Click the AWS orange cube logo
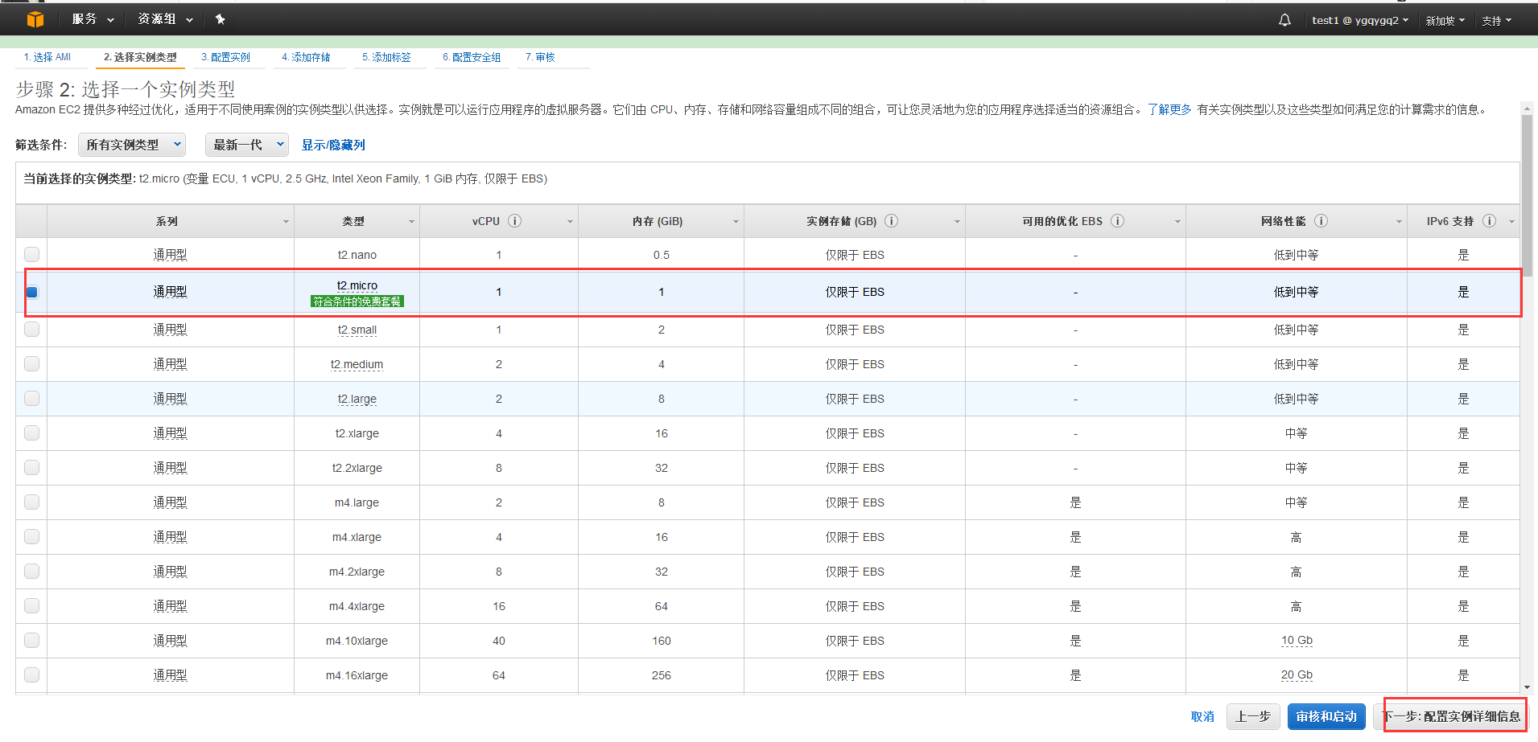Screen dimensions: 1538x742 click(x=35, y=19)
